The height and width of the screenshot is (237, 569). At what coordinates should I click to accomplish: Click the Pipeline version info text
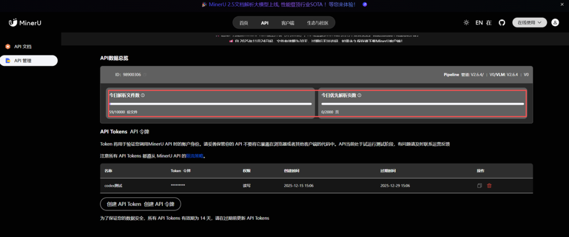pos(486,74)
